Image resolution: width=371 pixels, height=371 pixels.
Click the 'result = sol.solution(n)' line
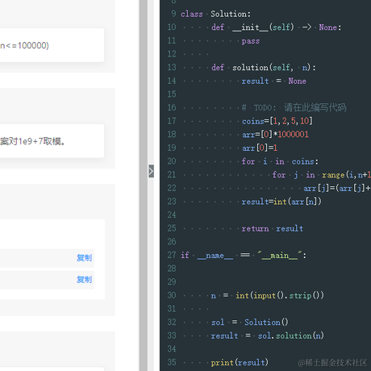point(268,336)
